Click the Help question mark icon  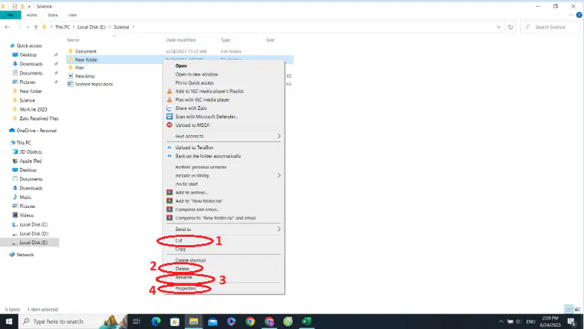pos(580,15)
